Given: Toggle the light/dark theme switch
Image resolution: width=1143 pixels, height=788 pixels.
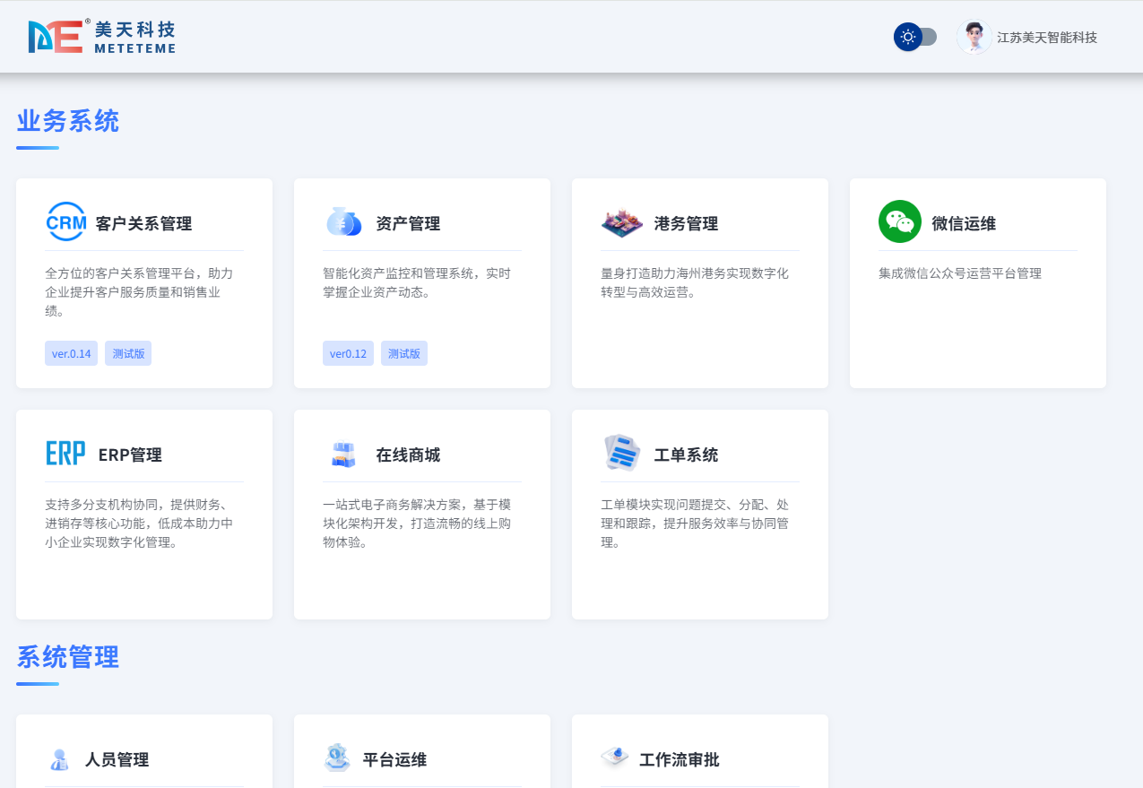Looking at the screenshot, I should pos(915,37).
